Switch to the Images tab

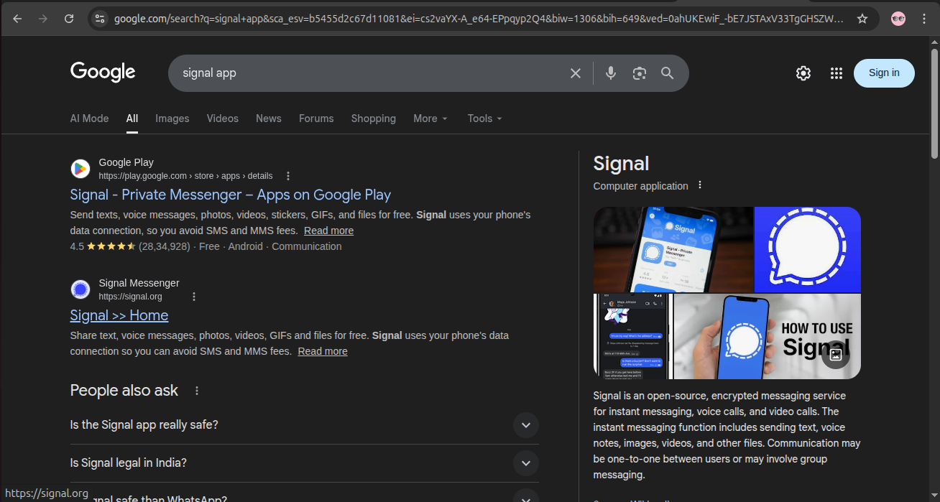172,118
